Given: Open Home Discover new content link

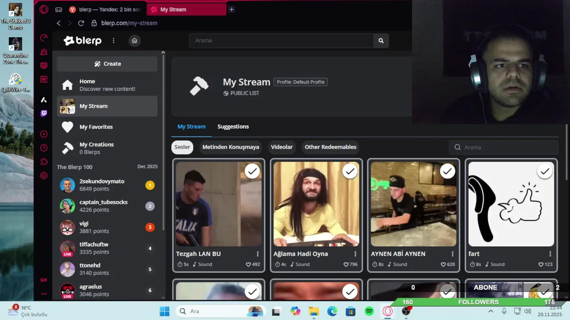Looking at the screenshot, I should click(x=107, y=85).
